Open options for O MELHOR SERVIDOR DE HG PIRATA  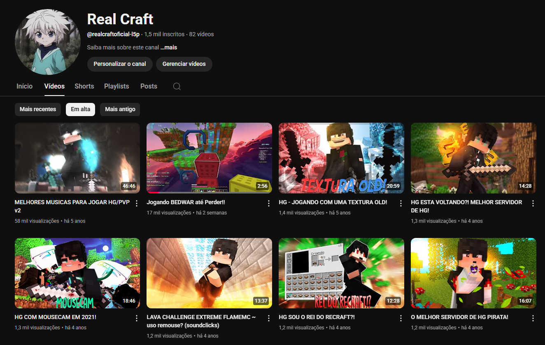(x=533, y=318)
